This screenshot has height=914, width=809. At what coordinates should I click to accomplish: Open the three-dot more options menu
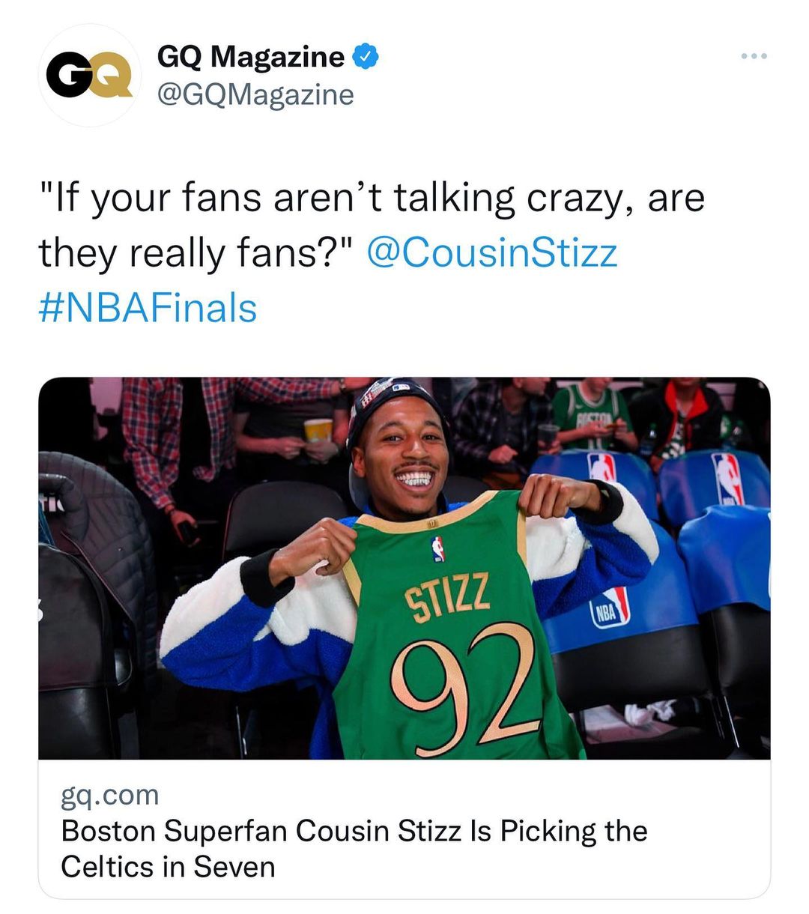tap(754, 56)
